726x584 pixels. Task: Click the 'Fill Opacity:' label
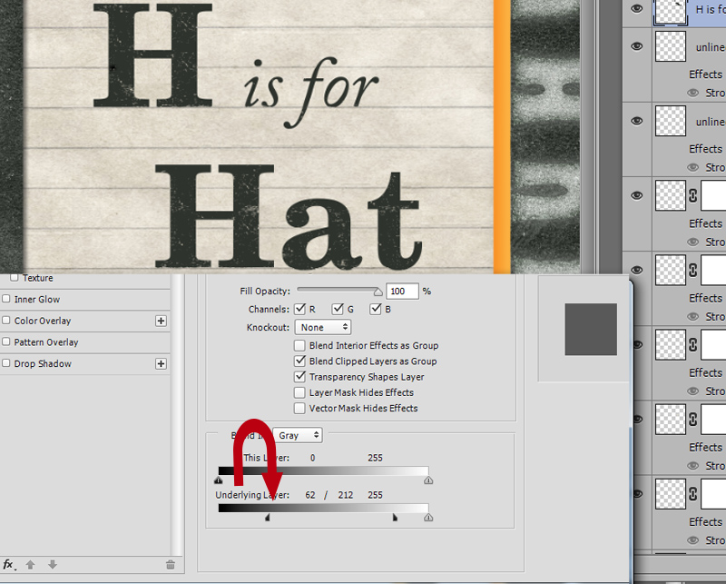265,291
